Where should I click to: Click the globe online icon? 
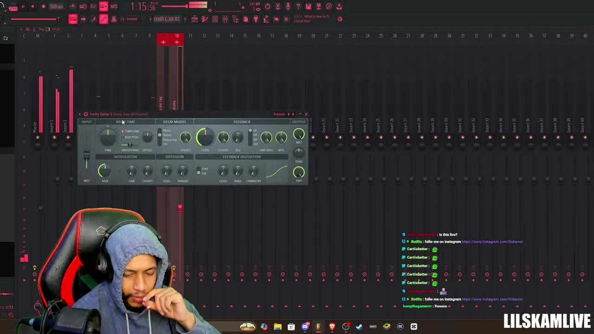pyautogui.click(x=340, y=19)
